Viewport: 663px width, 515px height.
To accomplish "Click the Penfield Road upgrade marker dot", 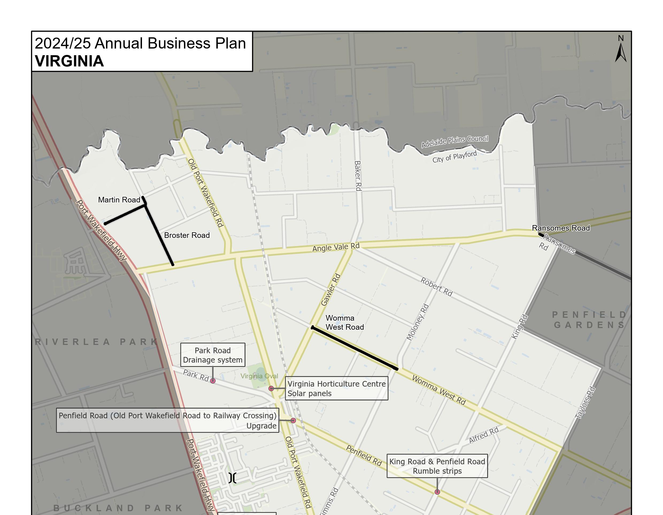I will pos(293,420).
